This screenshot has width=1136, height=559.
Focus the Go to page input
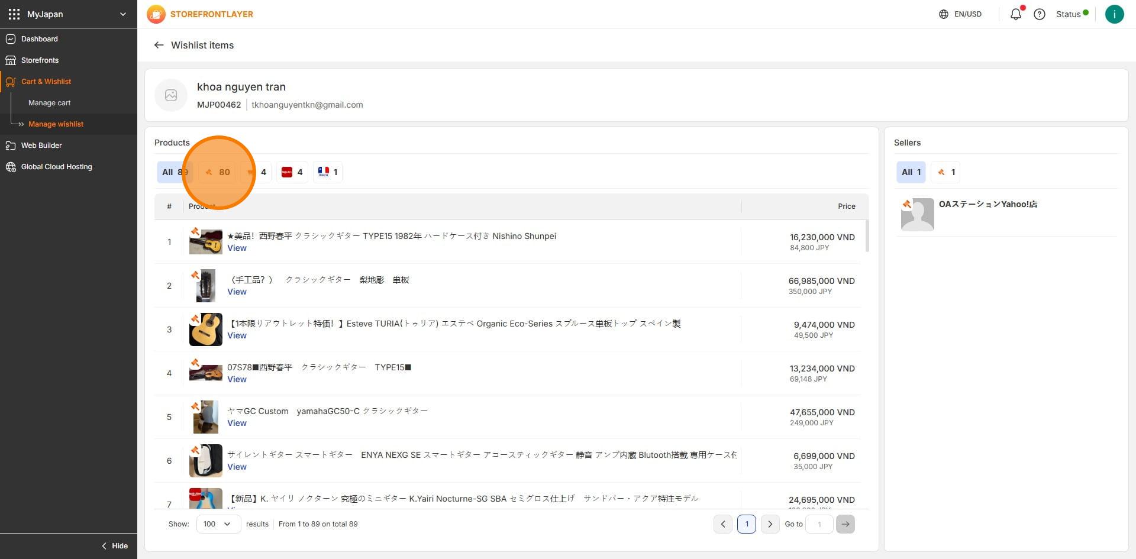click(819, 524)
